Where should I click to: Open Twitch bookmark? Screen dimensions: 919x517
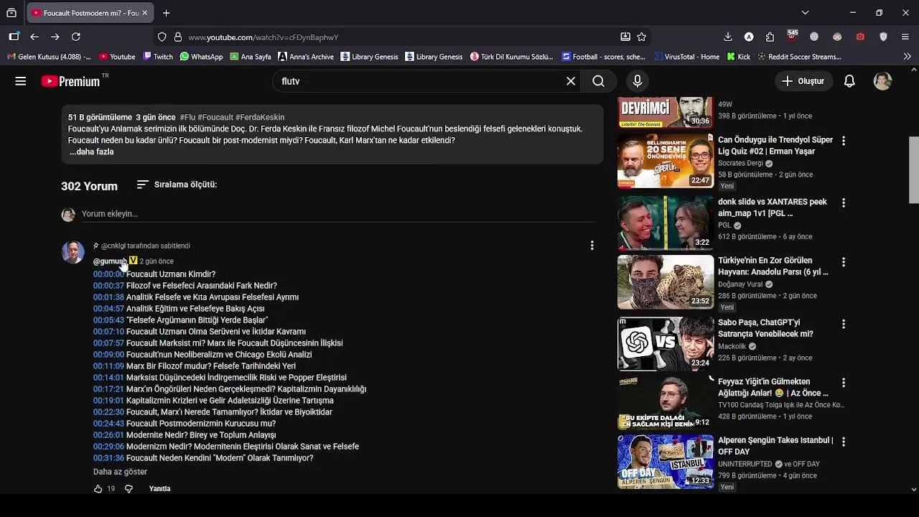pos(158,57)
